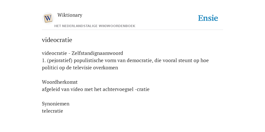Open the Ensie logo link

[208, 18]
